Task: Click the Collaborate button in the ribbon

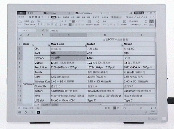Action: pos(137,17)
